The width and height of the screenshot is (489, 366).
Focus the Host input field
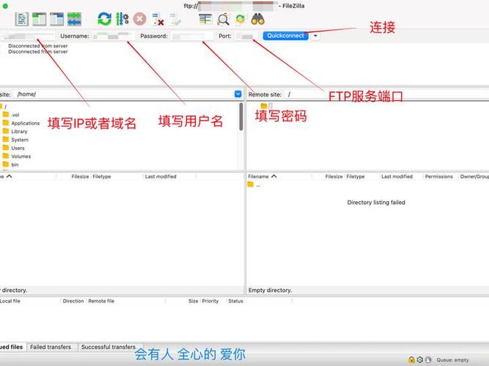tap(29, 36)
